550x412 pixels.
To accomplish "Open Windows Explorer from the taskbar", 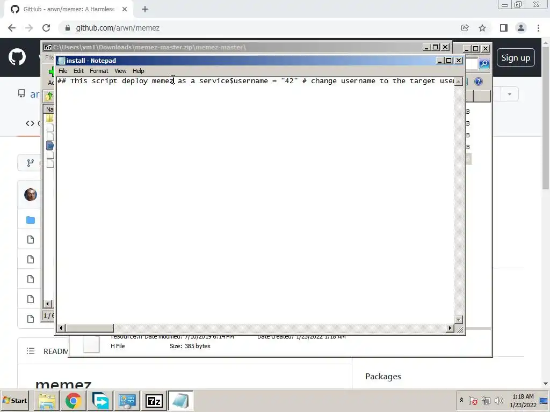I will point(47,401).
